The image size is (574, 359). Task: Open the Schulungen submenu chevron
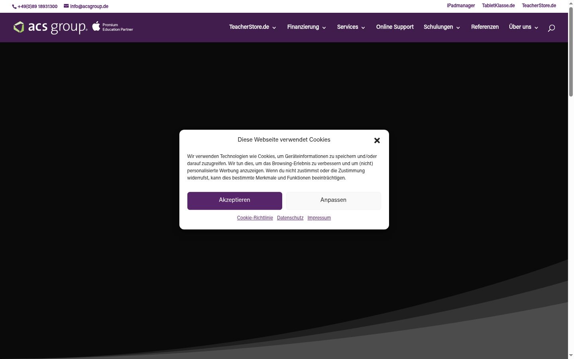click(458, 28)
